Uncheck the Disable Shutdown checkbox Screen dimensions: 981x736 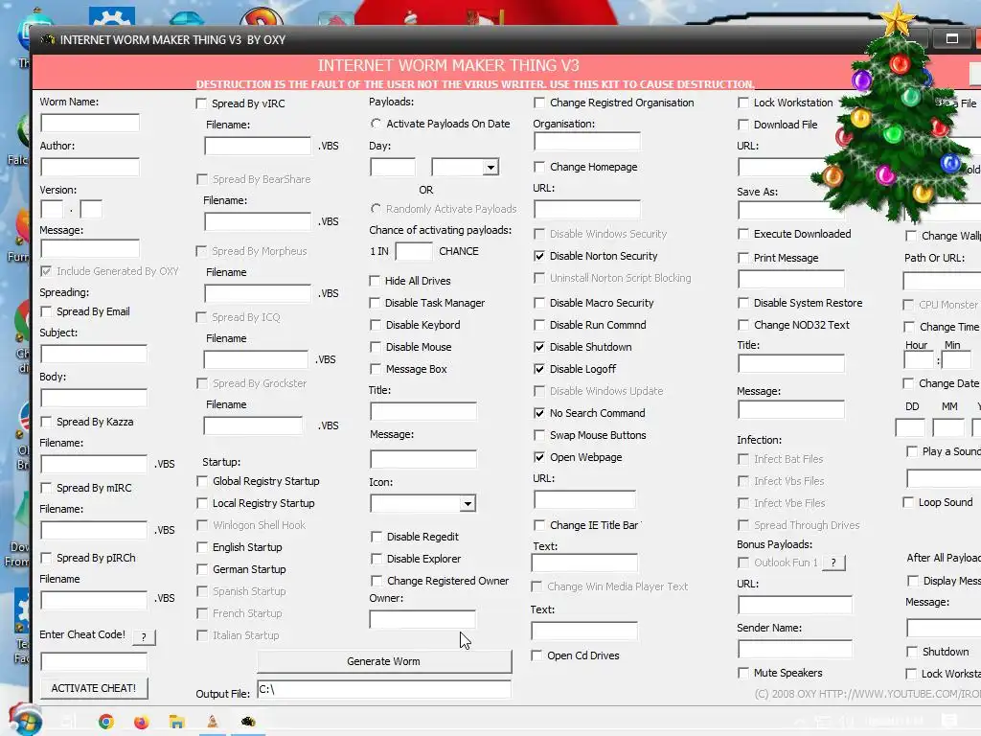[539, 347]
